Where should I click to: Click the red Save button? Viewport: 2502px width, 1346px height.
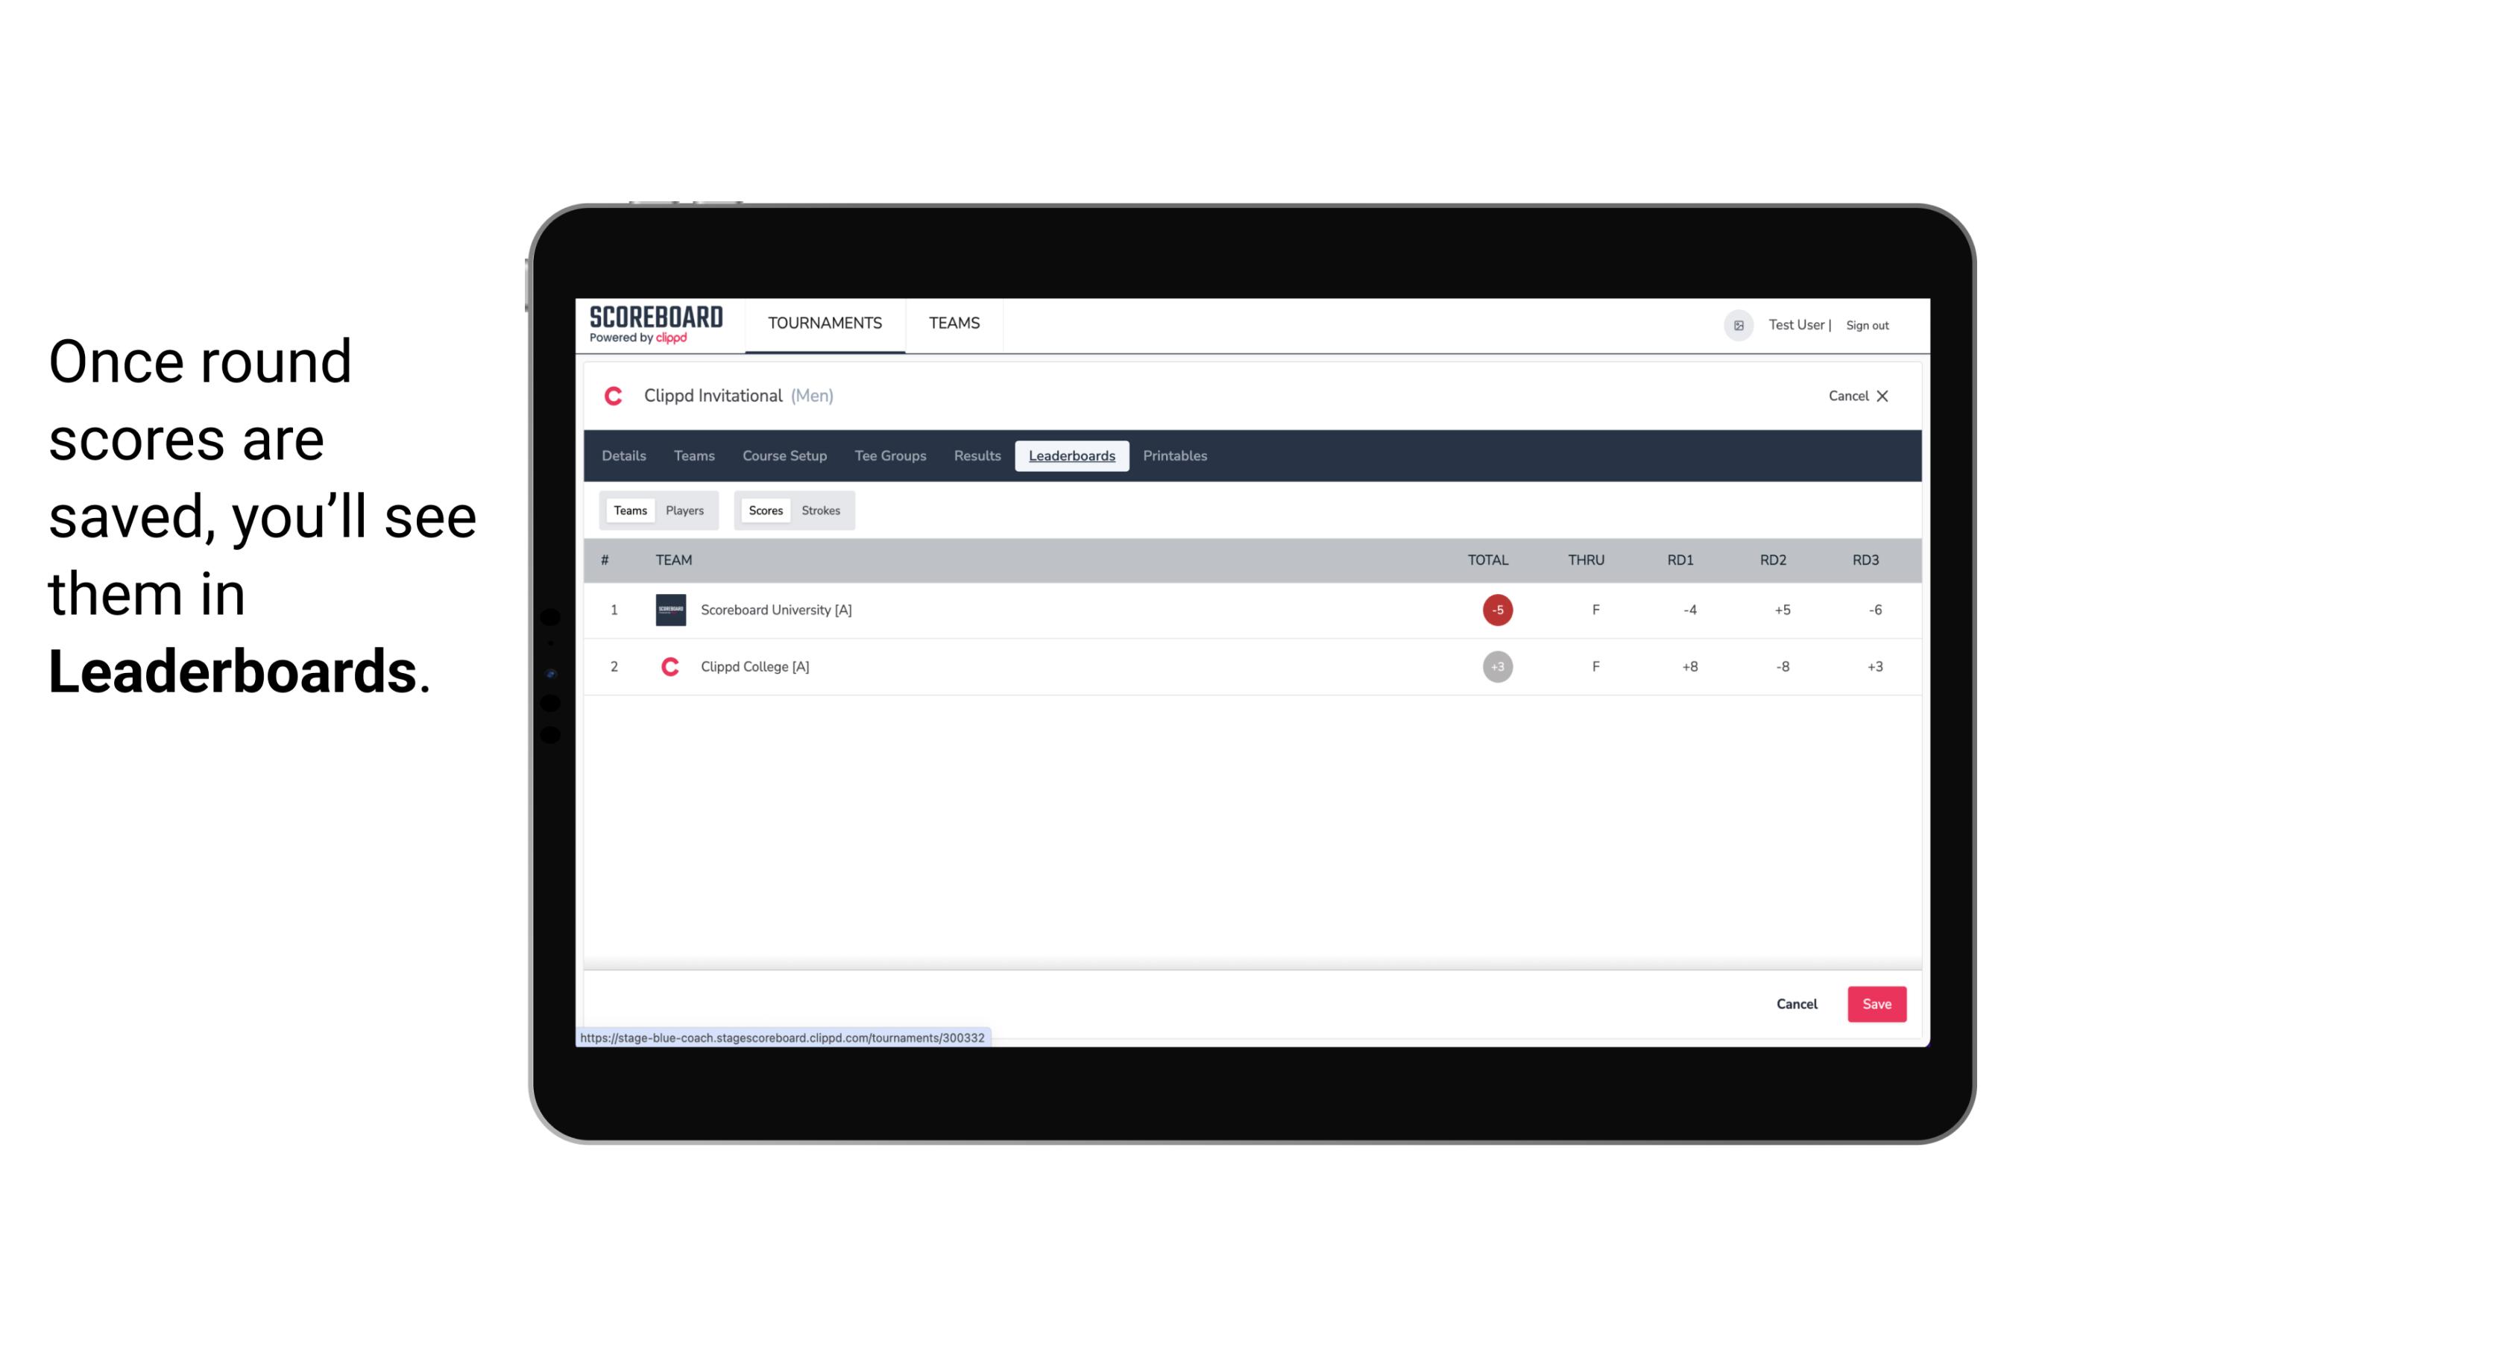pyautogui.click(x=1875, y=1003)
